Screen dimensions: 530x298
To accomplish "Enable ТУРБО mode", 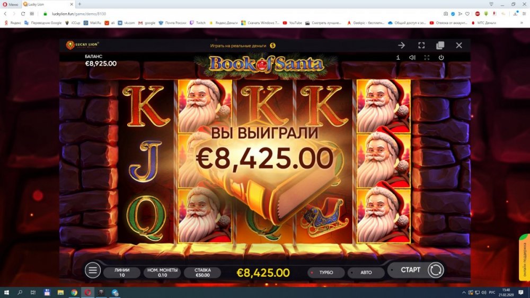I will coord(326,273).
